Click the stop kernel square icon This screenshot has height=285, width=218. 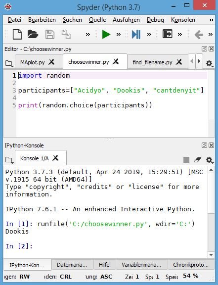pos(186,160)
